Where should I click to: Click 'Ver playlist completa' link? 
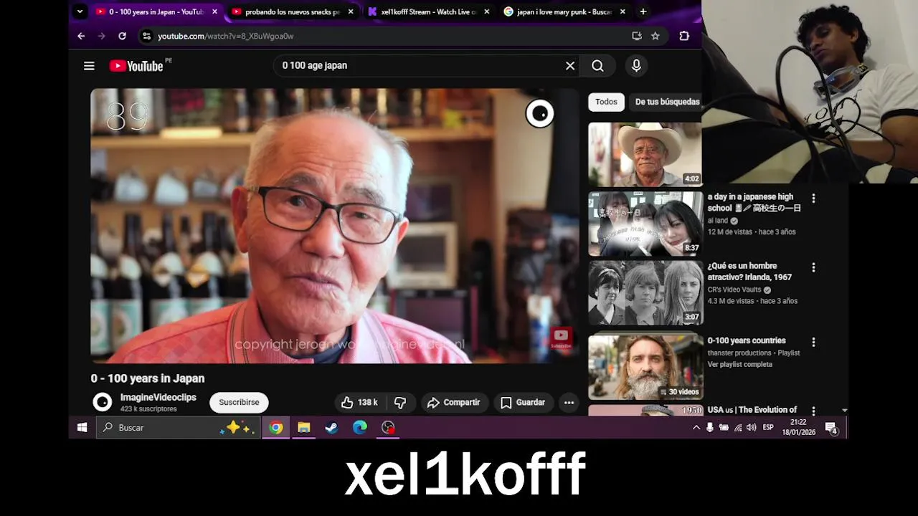coord(740,364)
